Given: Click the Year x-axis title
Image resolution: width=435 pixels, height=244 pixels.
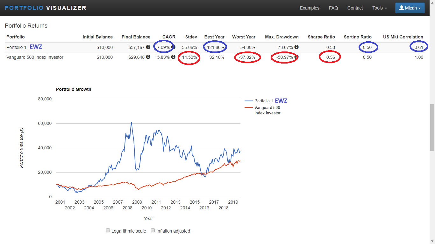Looking at the screenshot, I should [x=148, y=218].
